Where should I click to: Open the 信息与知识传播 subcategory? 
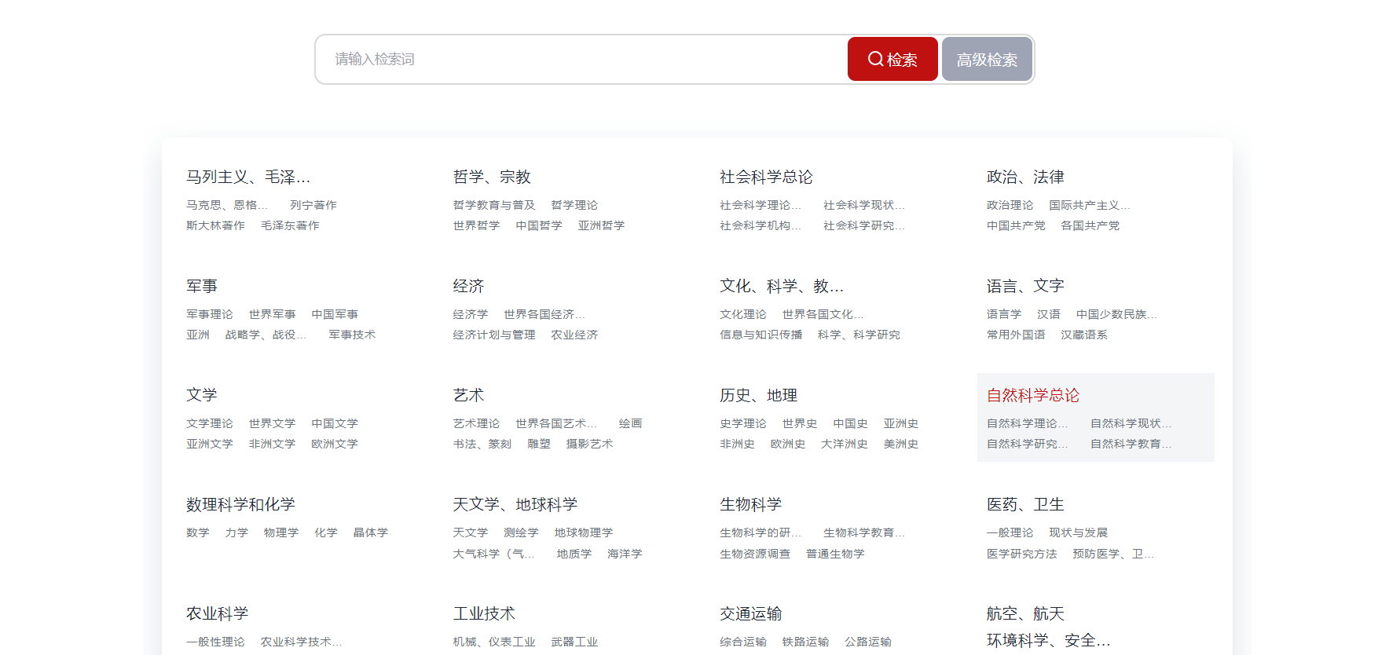click(760, 335)
